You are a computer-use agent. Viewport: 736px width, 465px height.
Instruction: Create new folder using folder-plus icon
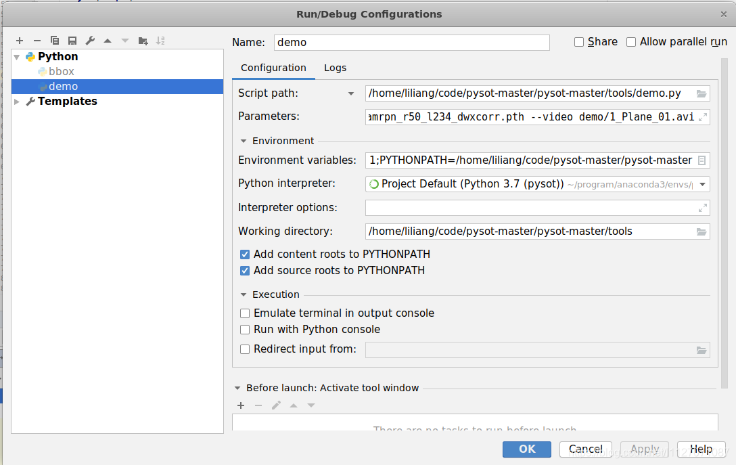[x=143, y=41]
